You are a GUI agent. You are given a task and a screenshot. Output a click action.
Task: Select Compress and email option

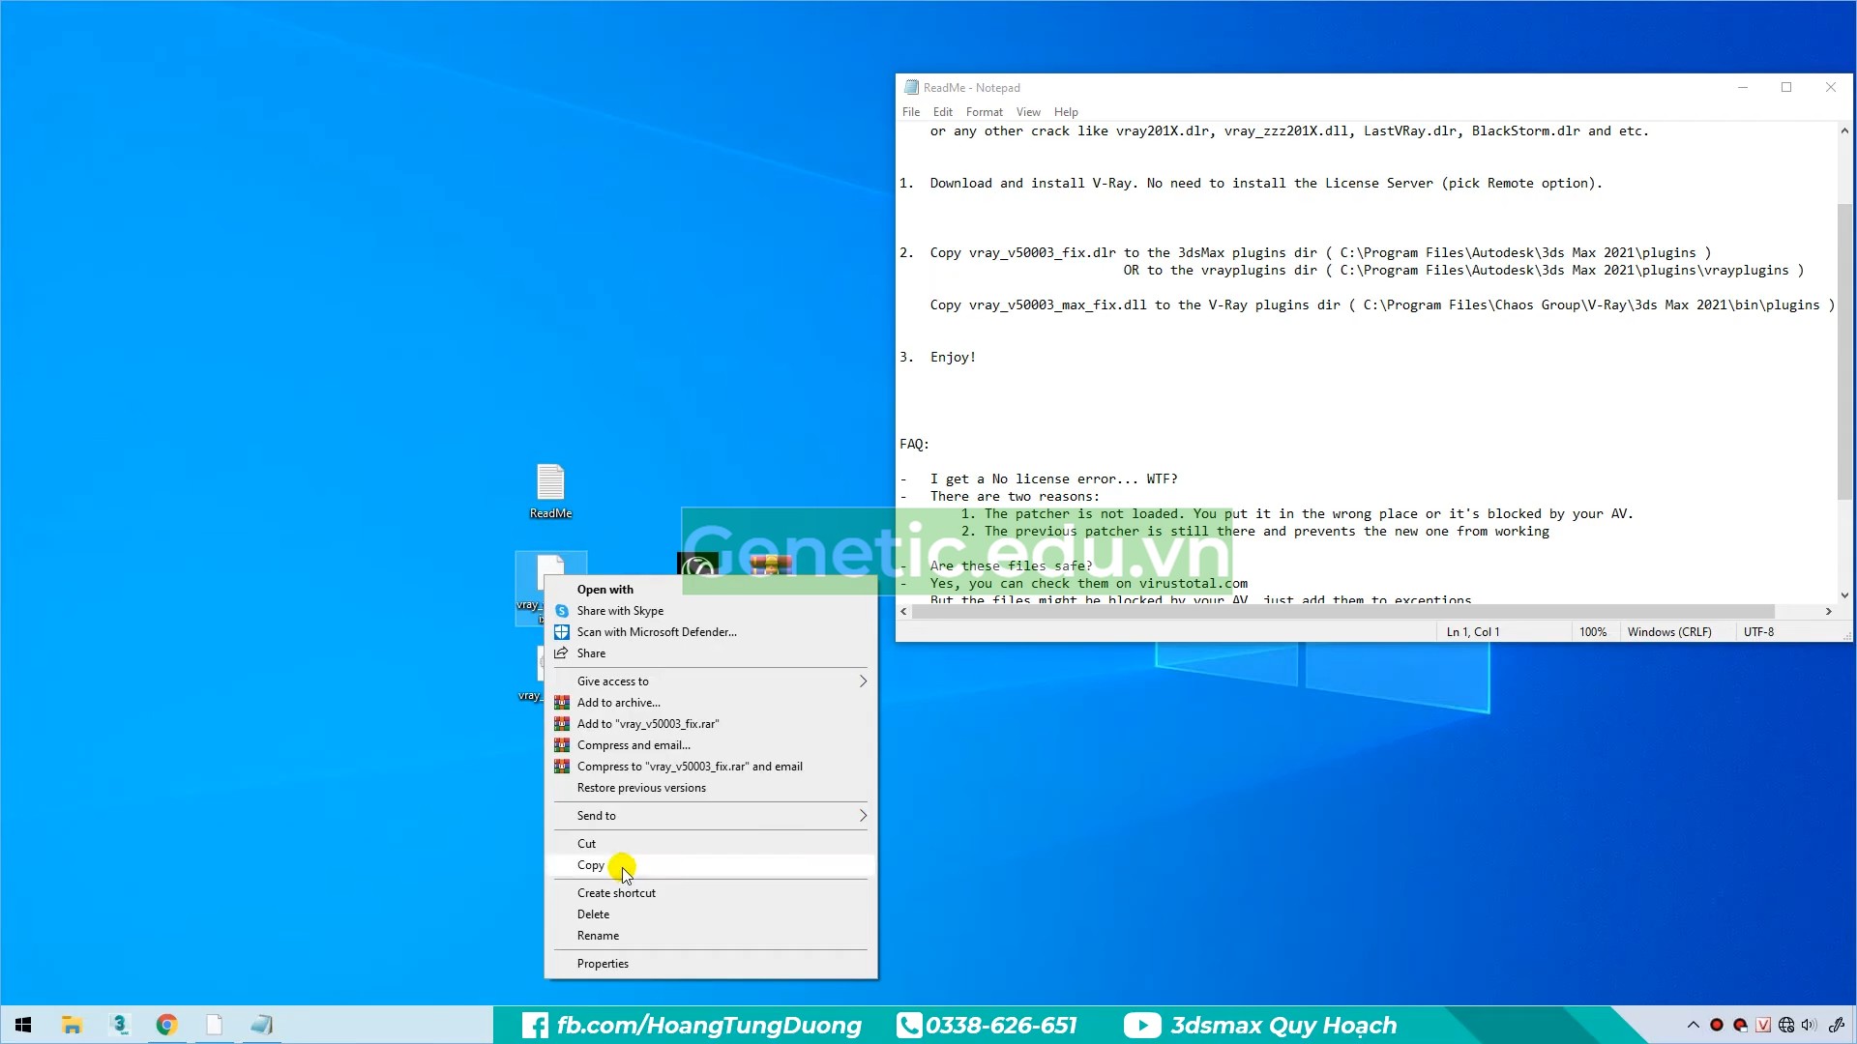pos(634,744)
